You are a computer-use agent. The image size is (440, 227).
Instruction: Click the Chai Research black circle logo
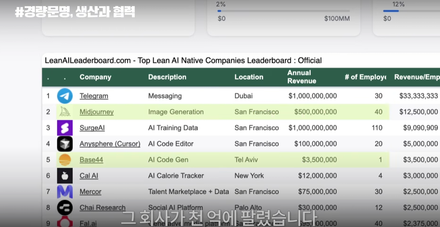click(65, 208)
